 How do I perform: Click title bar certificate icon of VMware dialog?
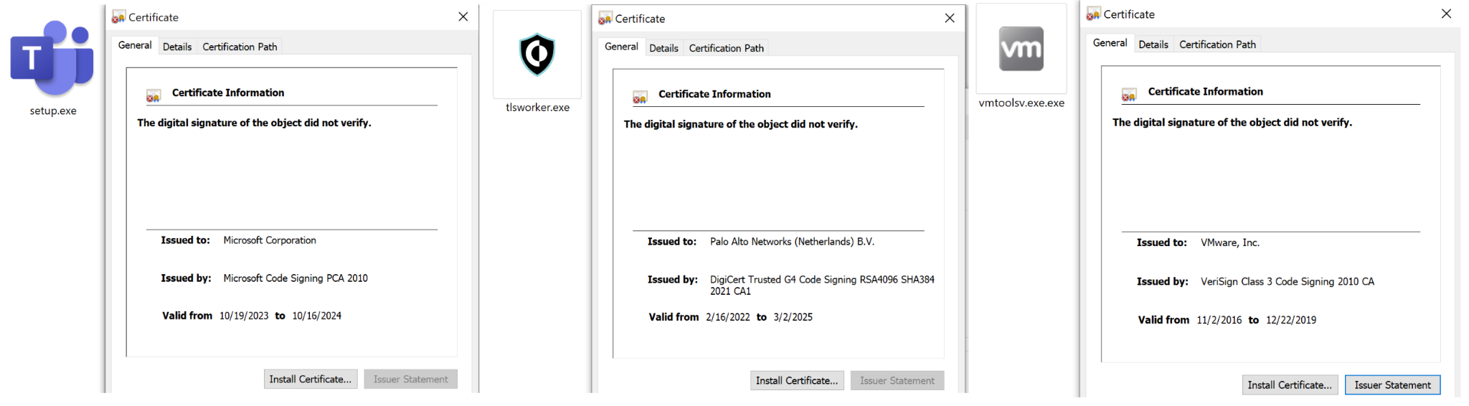pyautogui.click(x=1093, y=14)
